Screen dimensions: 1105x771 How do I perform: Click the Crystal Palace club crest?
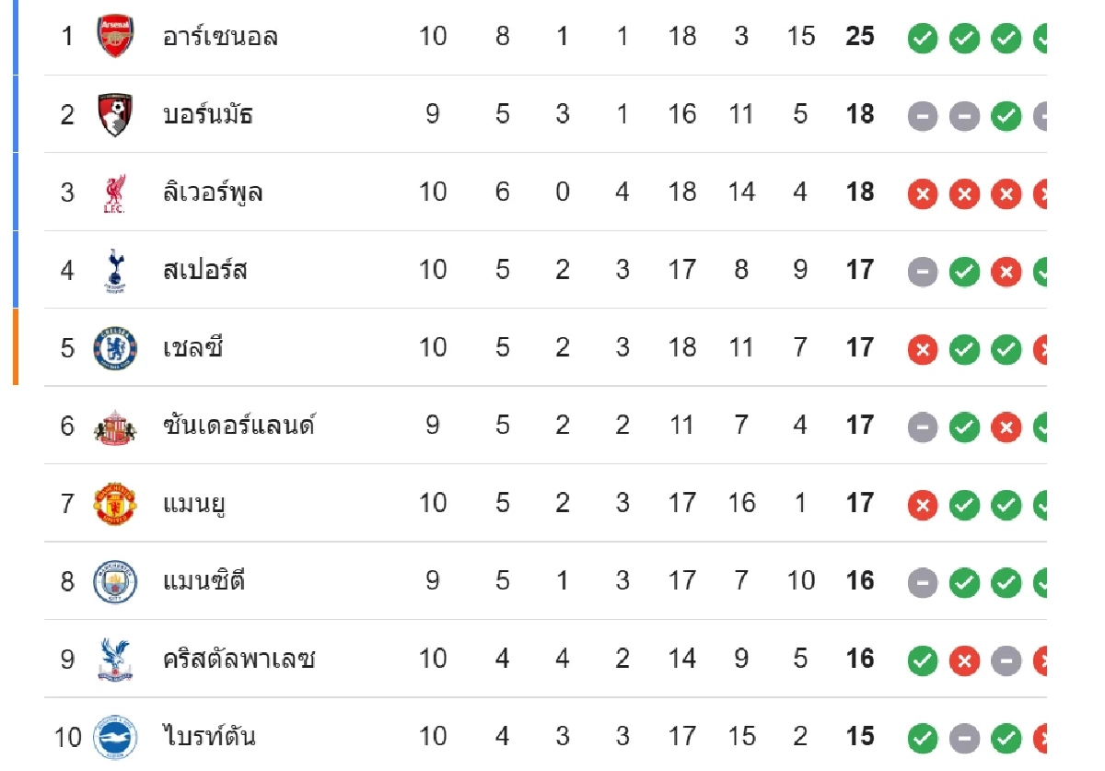(115, 660)
